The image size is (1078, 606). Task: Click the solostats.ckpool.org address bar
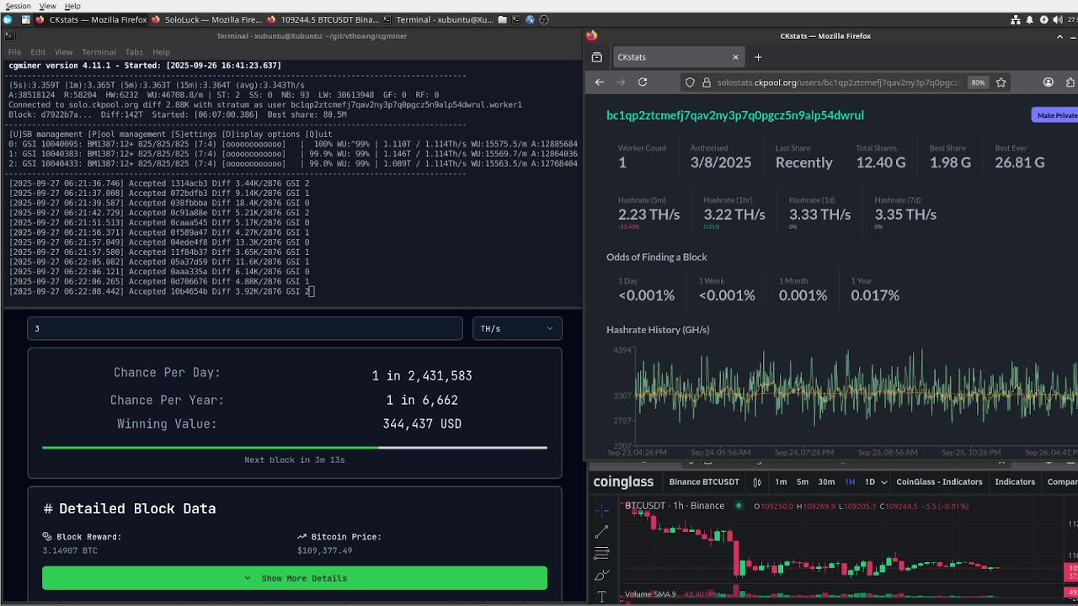837,82
